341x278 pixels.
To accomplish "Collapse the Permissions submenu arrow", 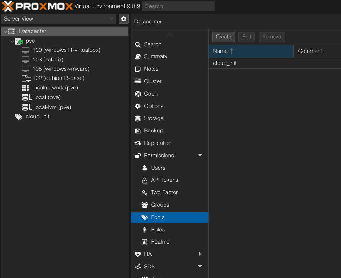I will tap(200, 155).
